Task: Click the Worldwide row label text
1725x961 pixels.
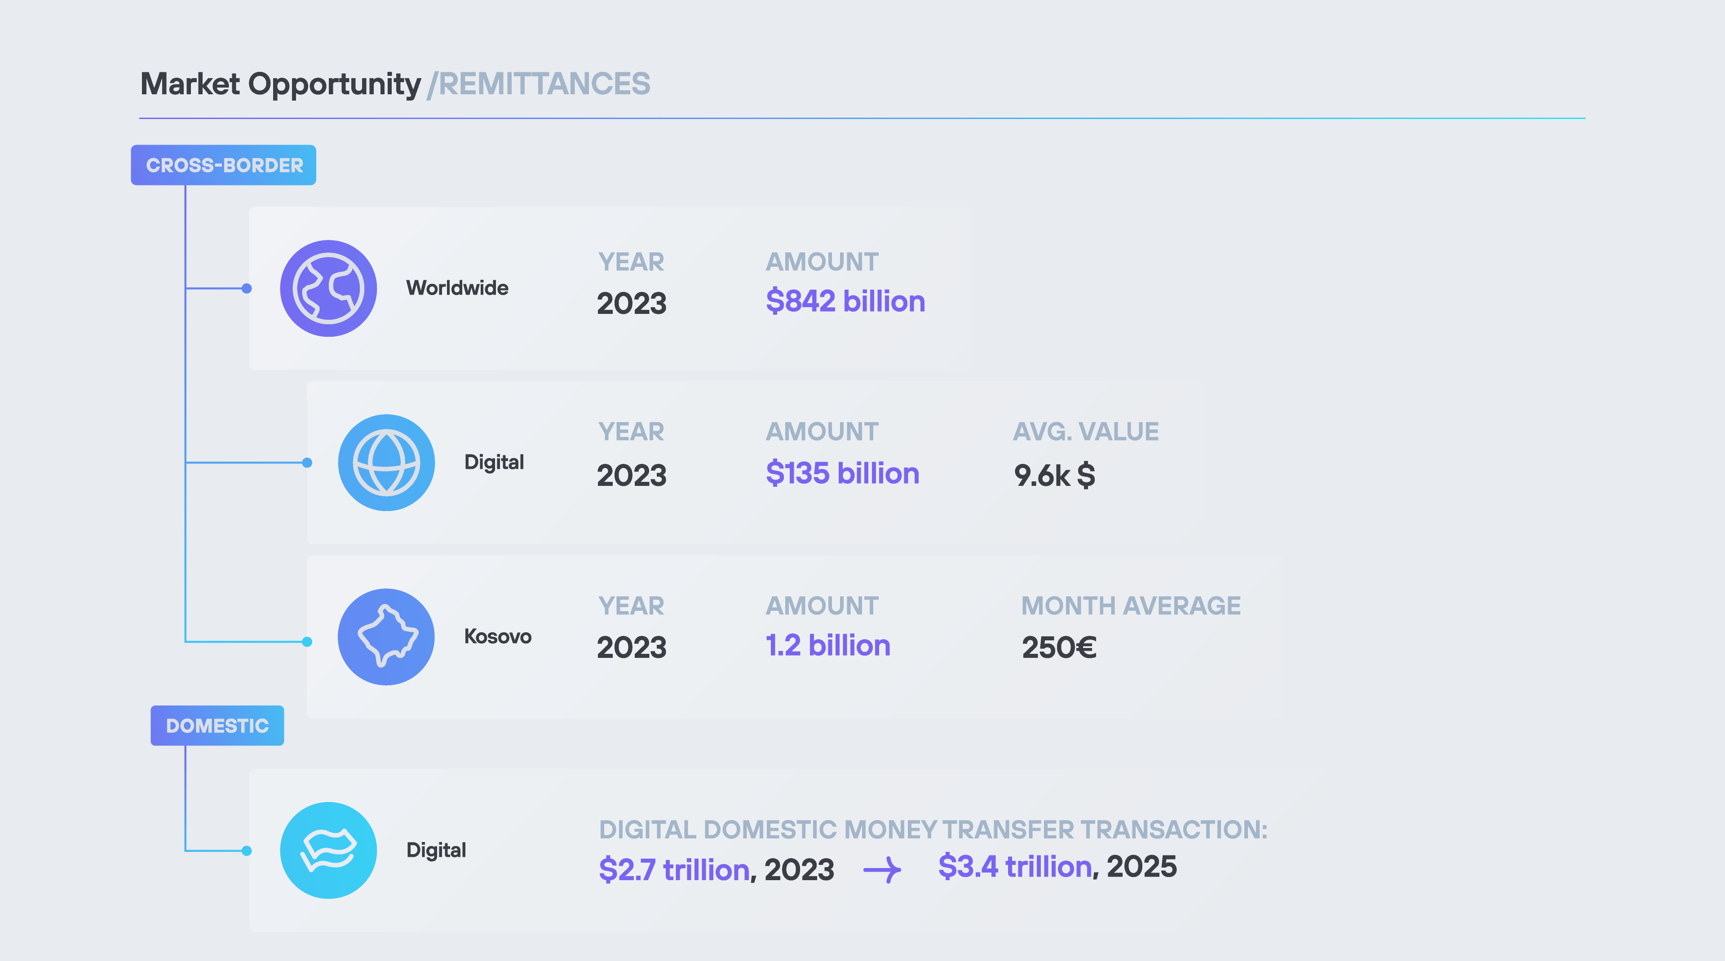Action: click(457, 288)
